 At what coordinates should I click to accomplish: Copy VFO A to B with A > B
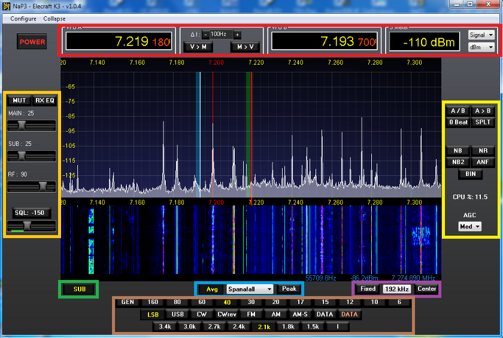[482, 111]
